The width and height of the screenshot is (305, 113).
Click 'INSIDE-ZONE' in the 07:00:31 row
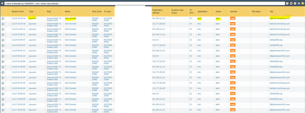[x=96, y=36]
